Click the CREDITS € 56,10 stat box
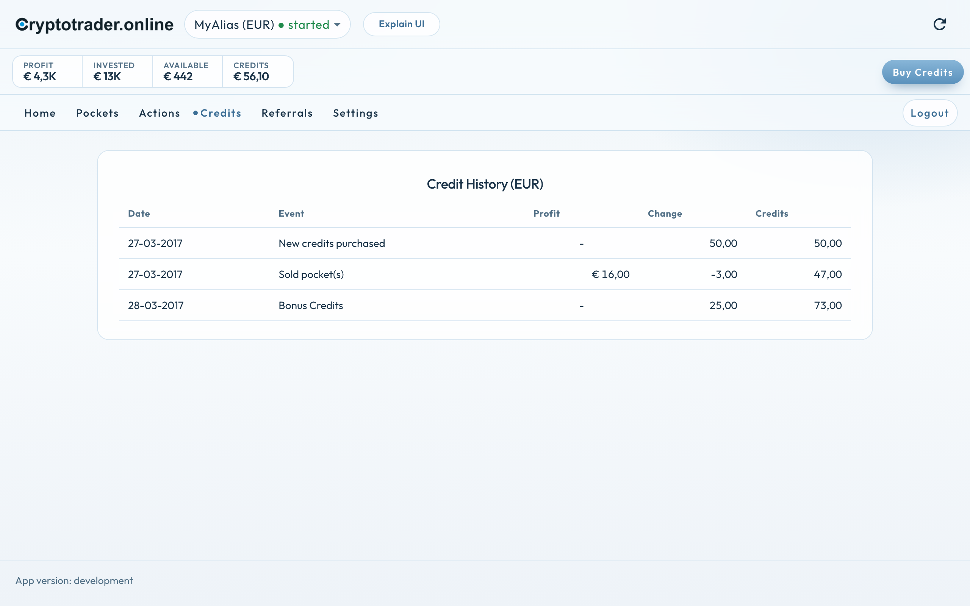Viewport: 970px width, 606px height. coord(258,71)
